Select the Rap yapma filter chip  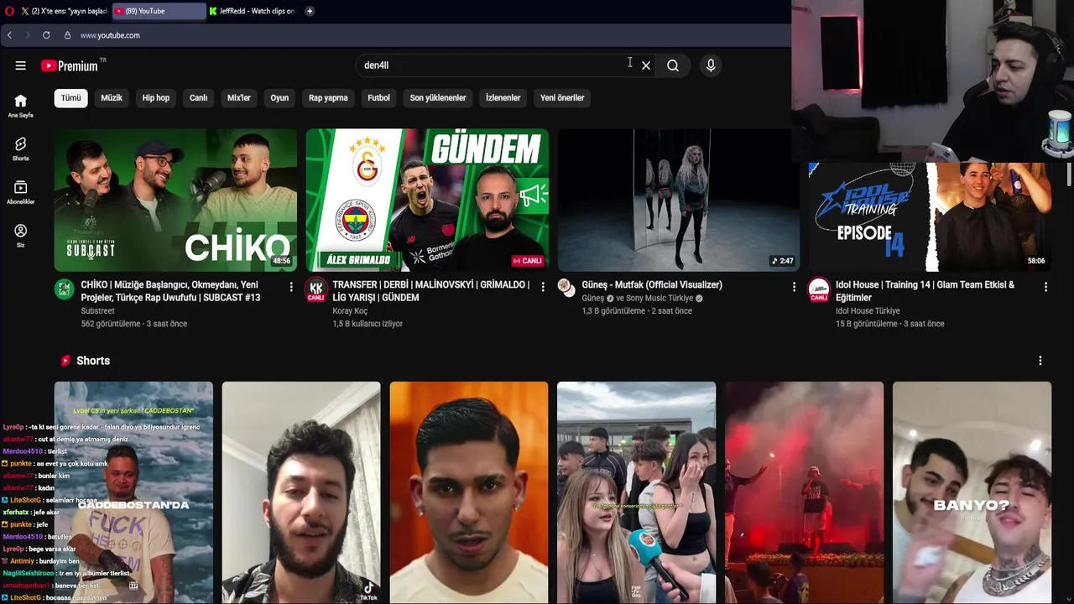328,98
